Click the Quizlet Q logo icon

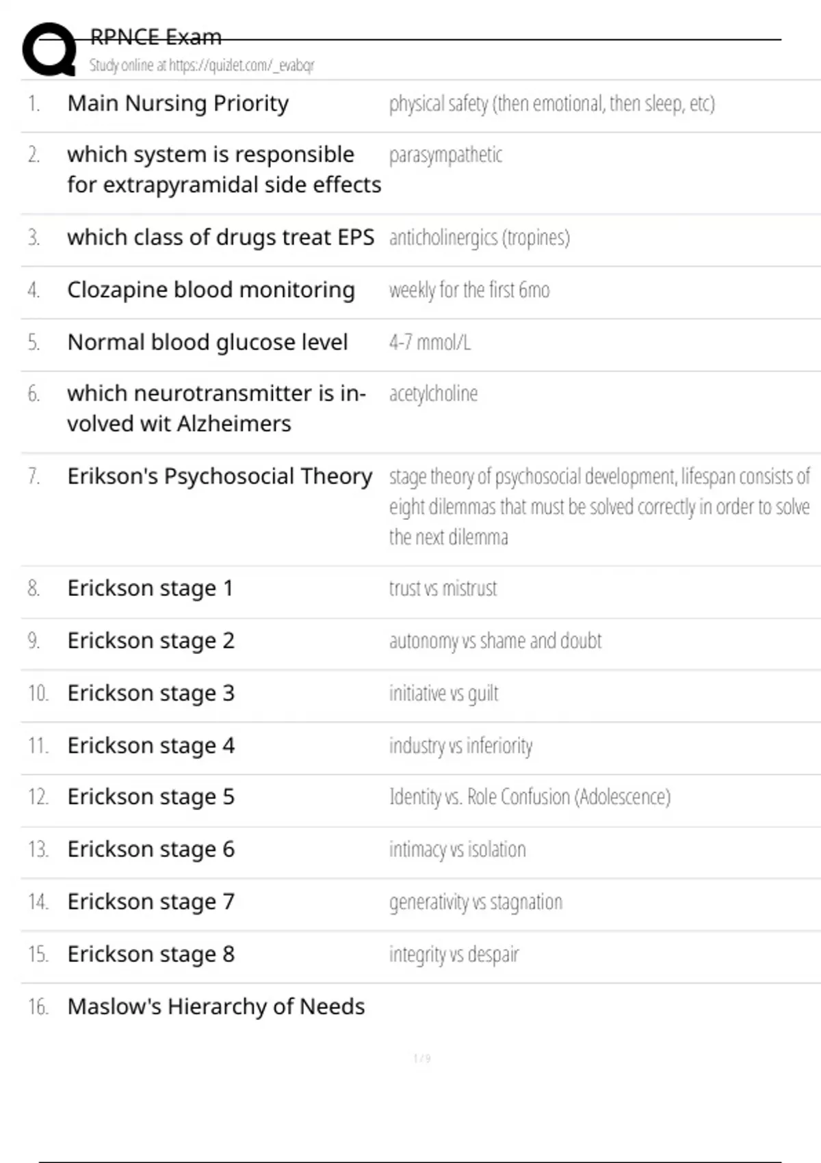pyautogui.click(x=49, y=49)
